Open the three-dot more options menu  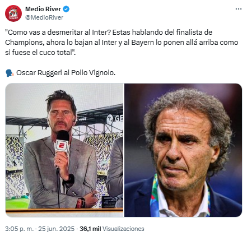point(239,9)
